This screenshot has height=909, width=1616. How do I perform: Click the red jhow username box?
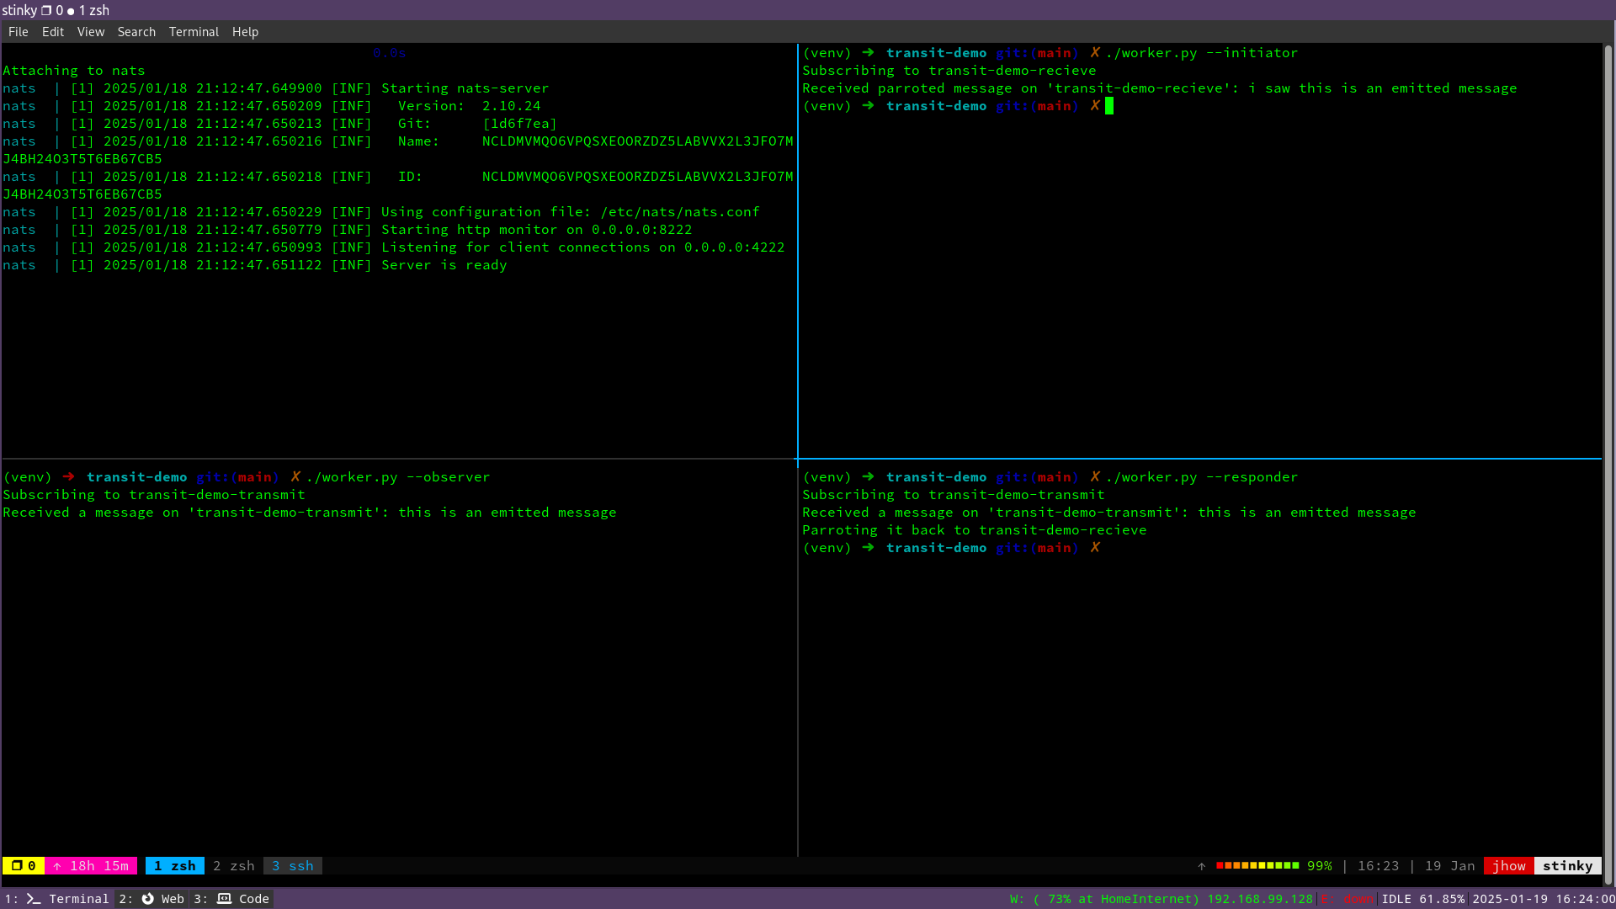click(x=1510, y=865)
